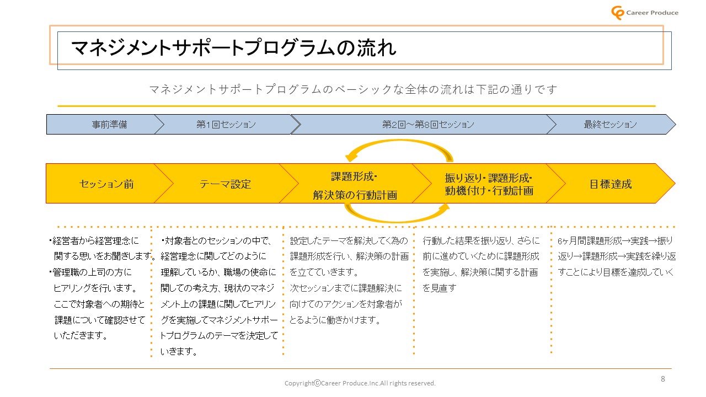
Task: Click the 振り返り・課題形成・動機付け・行動計画 arrow
Action: pyautogui.click(x=489, y=184)
